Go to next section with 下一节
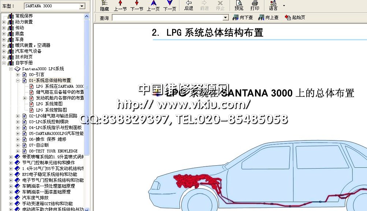This screenshot has width=367, height=211. (x=137, y=5)
